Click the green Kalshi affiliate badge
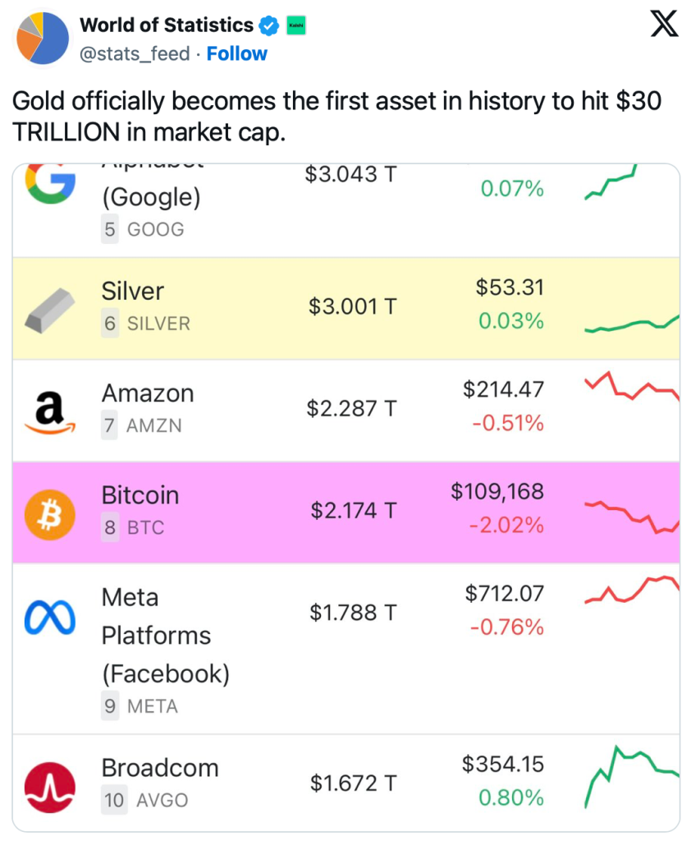This screenshot has width=691, height=841. 294,26
